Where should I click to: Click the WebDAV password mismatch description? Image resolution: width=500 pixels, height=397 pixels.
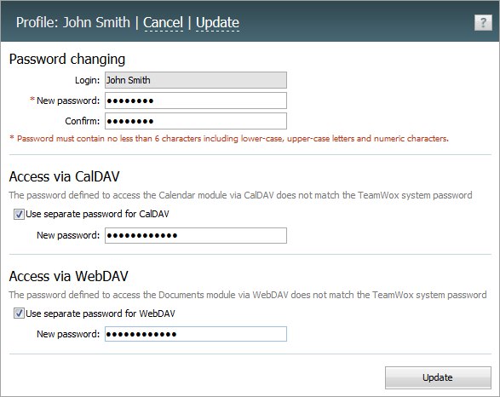[x=248, y=295]
